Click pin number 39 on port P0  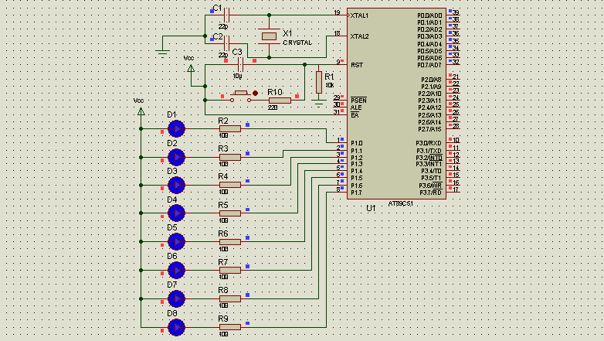tap(456, 12)
